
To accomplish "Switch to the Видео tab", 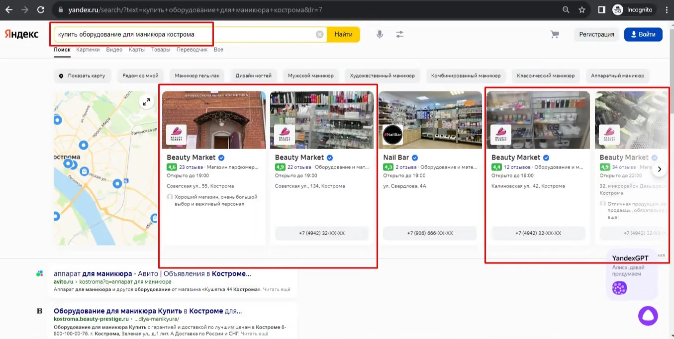I will click(x=114, y=50).
